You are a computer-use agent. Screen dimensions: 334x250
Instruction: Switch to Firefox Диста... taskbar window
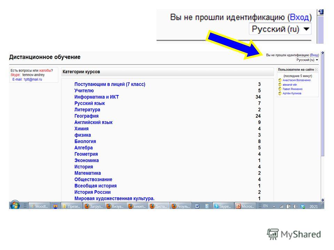(x=159, y=206)
